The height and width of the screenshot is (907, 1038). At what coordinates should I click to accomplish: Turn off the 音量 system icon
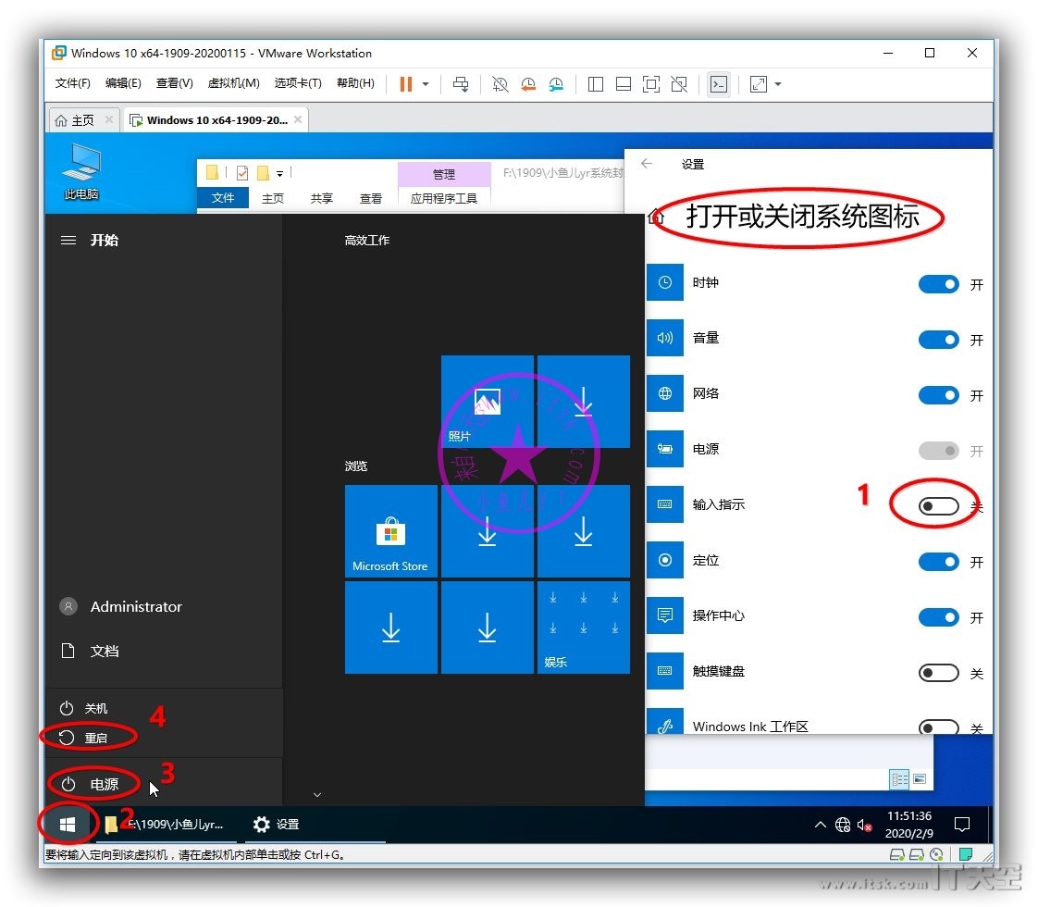(x=938, y=340)
